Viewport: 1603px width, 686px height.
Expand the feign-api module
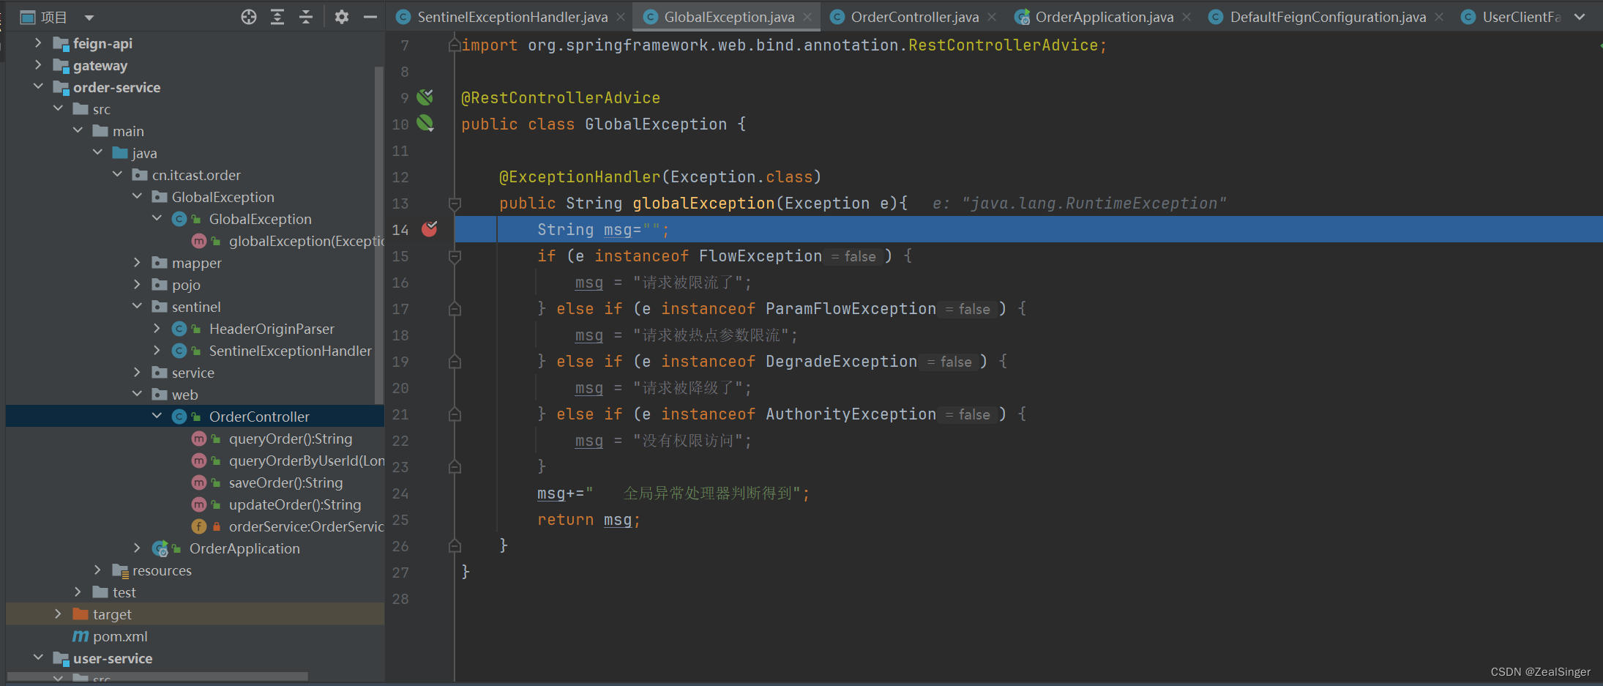point(38,42)
